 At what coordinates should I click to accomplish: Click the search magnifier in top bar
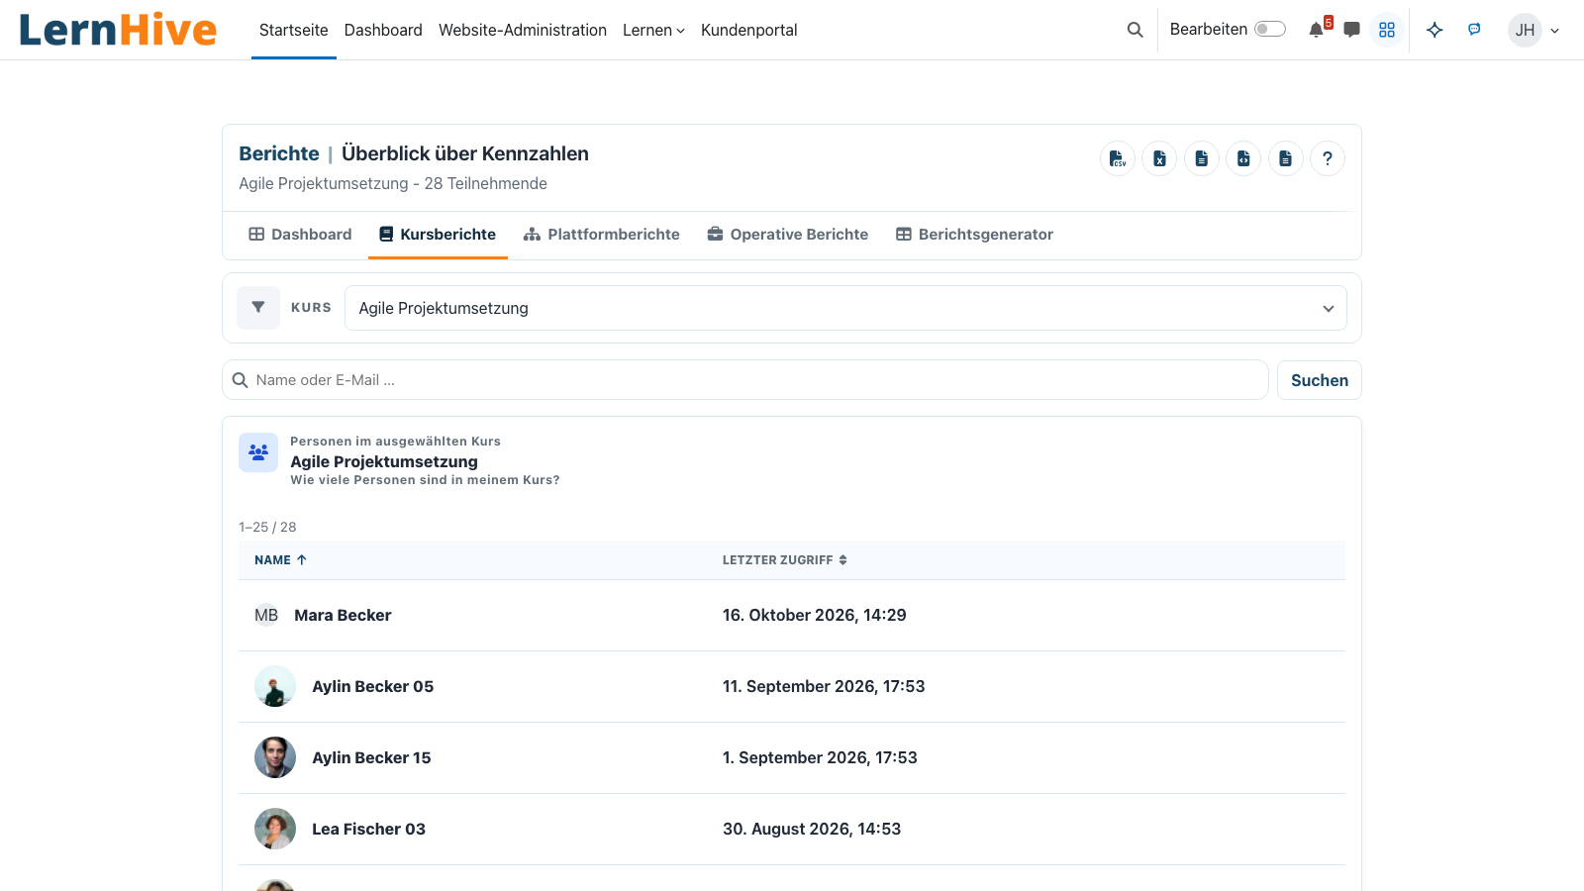point(1136,30)
